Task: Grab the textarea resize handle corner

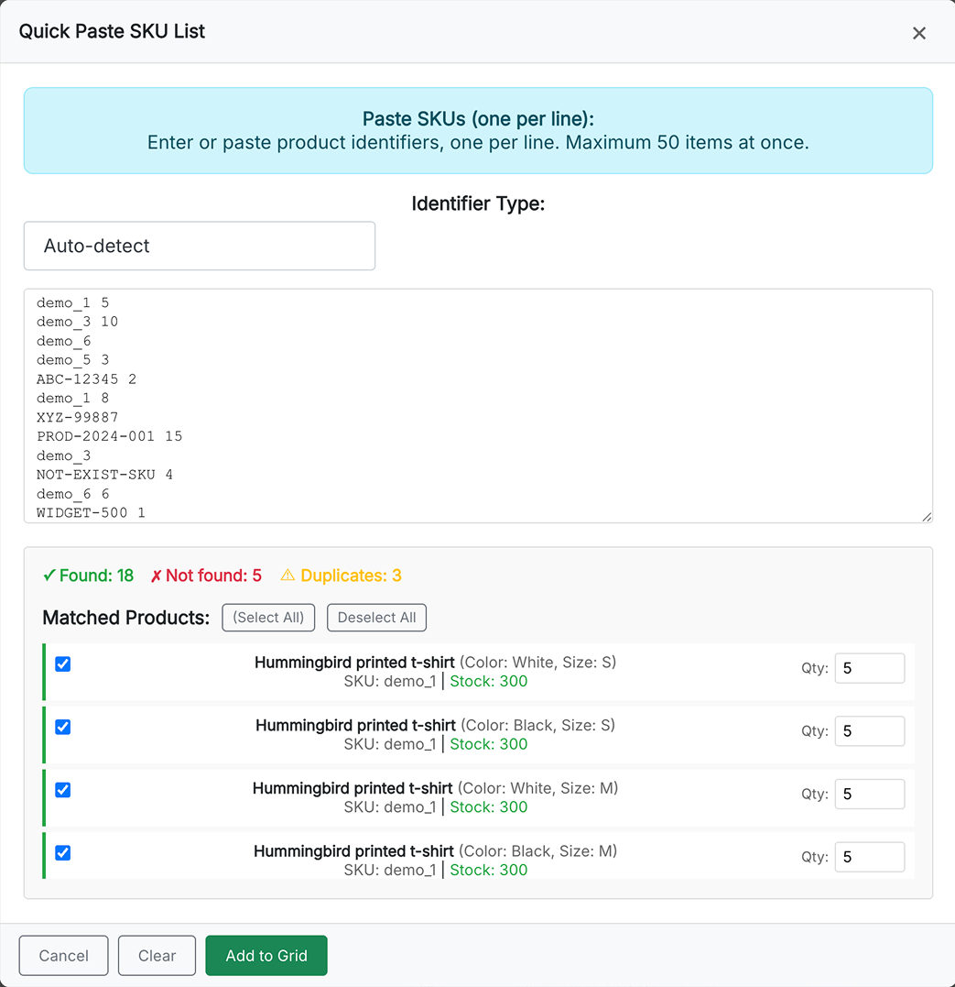Action: 926,517
